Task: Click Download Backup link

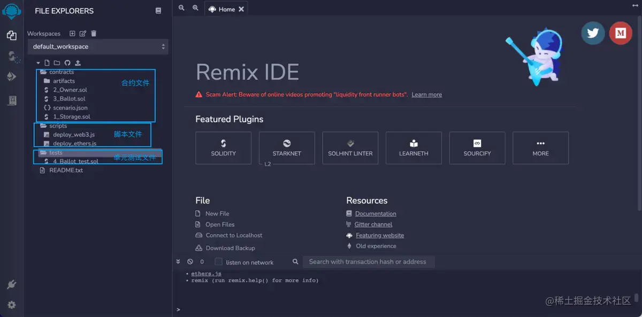Action: pyautogui.click(x=230, y=248)
